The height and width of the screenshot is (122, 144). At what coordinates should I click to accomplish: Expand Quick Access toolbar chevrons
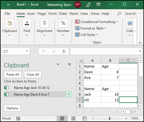point(8,4)
